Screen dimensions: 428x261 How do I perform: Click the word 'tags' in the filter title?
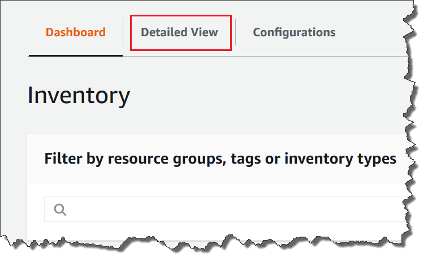247,159
